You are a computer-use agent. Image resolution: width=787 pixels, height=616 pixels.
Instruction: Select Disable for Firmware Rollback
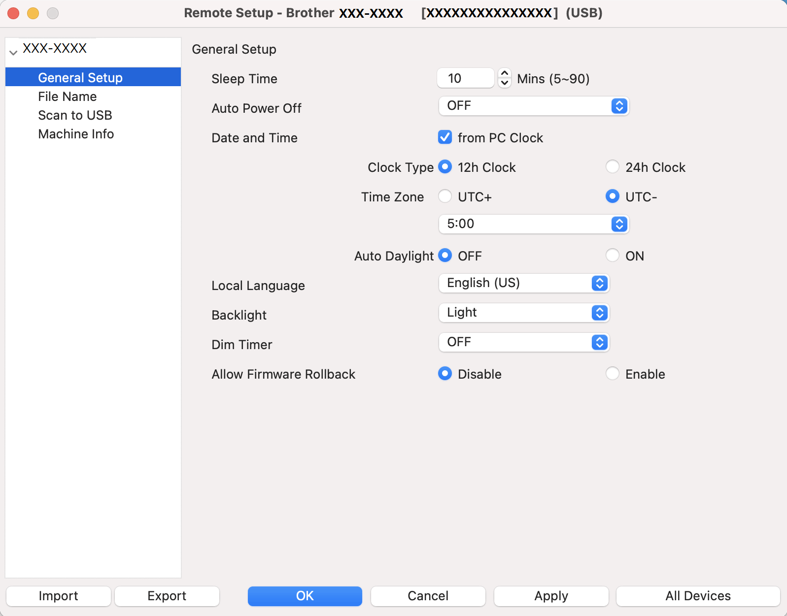(x=445, y=374)
